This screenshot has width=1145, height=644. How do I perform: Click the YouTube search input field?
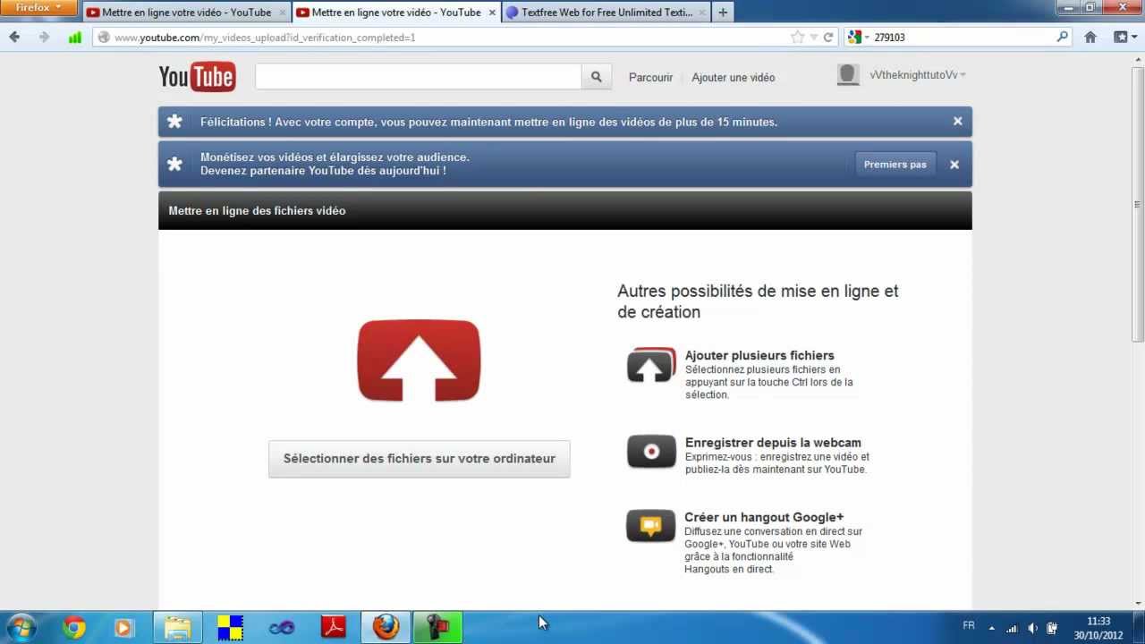(419, 77)
